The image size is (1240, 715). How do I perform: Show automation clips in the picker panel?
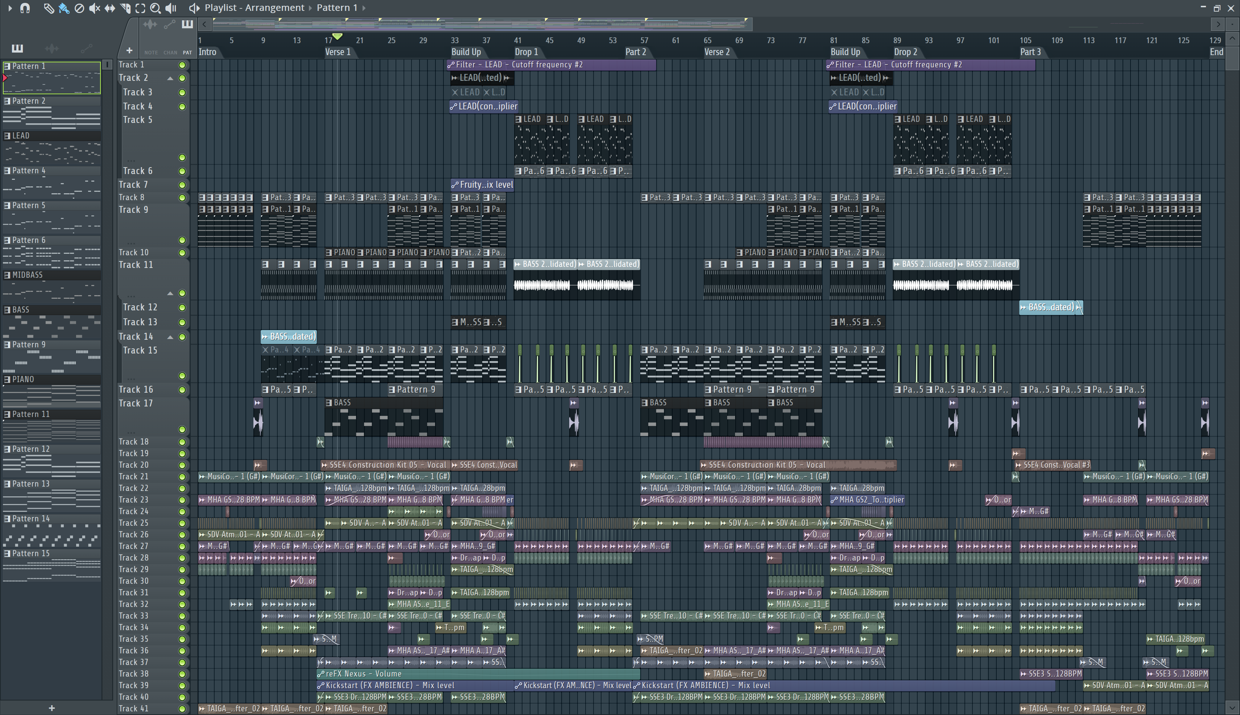86,48
